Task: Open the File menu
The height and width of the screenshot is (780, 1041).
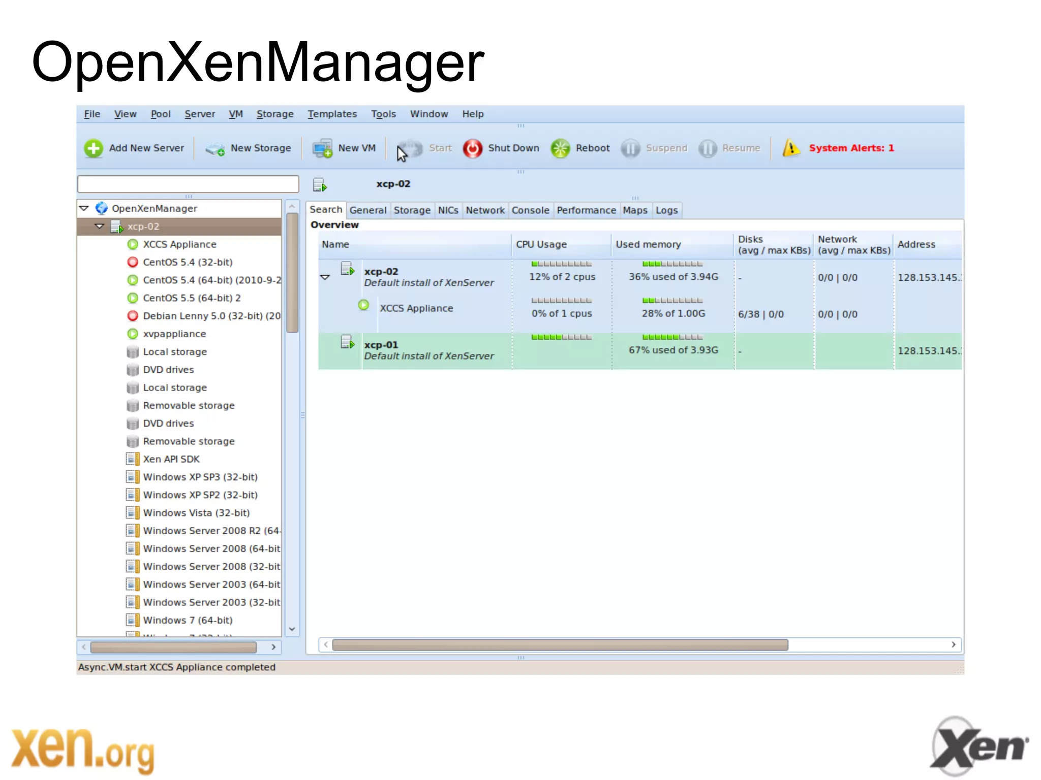Action: 92,114
